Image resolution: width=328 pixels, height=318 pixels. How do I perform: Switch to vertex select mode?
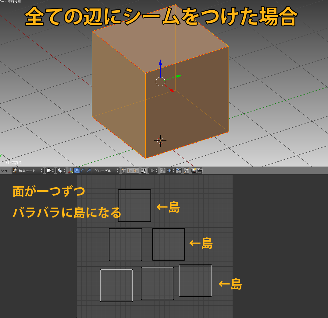124,170
